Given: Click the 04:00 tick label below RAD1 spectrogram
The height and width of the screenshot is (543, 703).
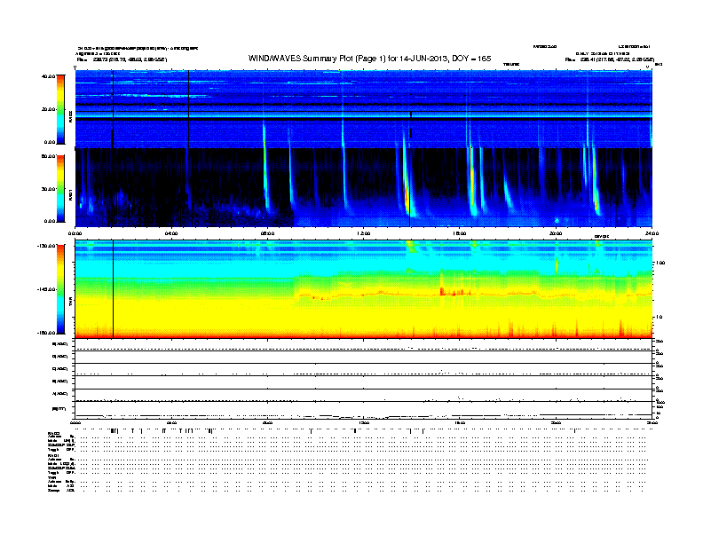Looking at the screenshot, I should coord(171,233).
